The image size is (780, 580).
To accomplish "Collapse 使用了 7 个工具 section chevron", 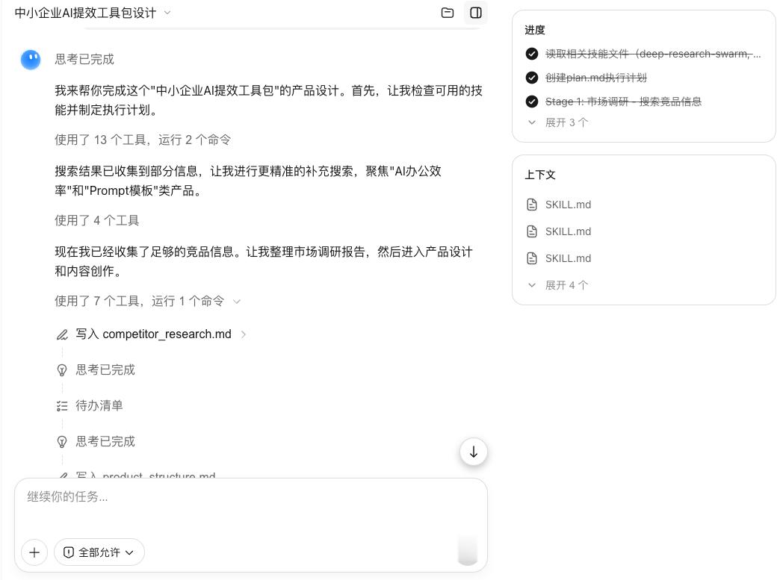I will (237, 302).
